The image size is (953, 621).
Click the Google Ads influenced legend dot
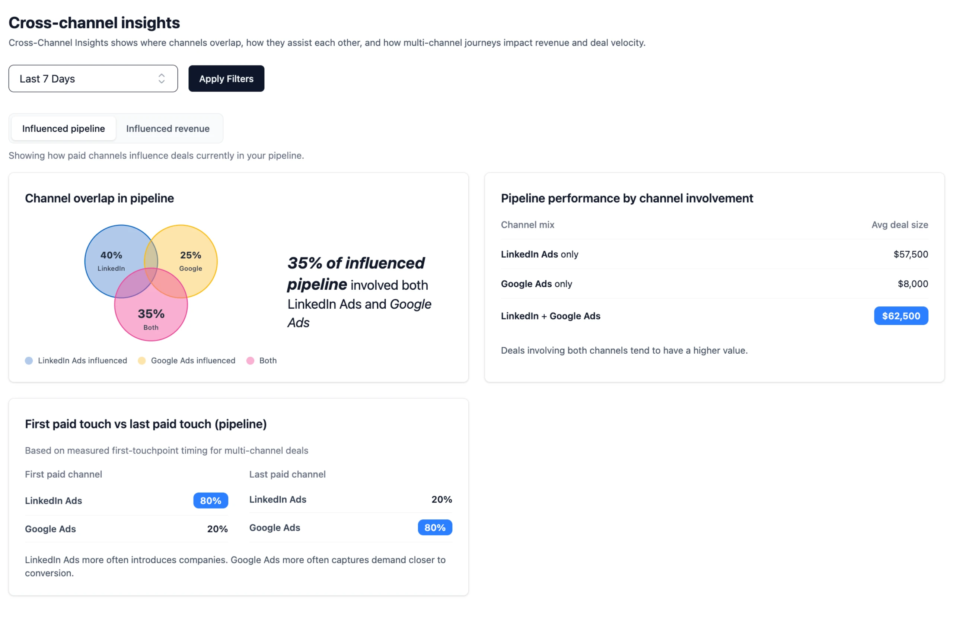pos(141,360)
